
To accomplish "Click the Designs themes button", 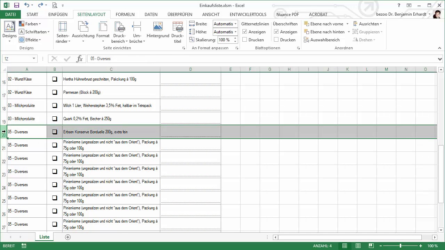I will pyautogui.click(x=9, y=32).
